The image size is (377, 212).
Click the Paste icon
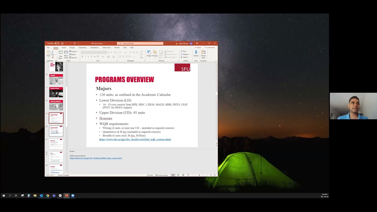[49, 53]
